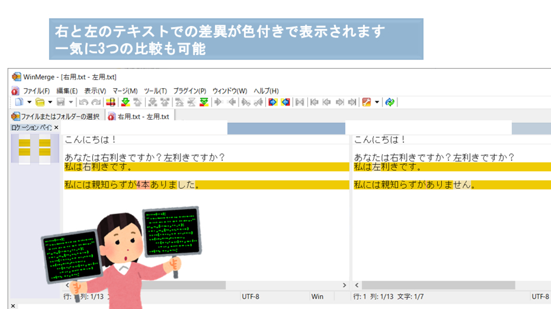Expand the Options icon dropdown arrow

pos(377,102)
